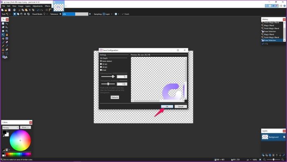Viewport: 287px width, 162px height.
Task: Open the Edit menu
Action: (9, 6)
